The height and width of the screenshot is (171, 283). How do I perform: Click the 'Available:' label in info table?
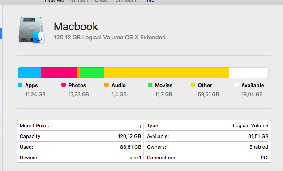[x=158, y=136]
